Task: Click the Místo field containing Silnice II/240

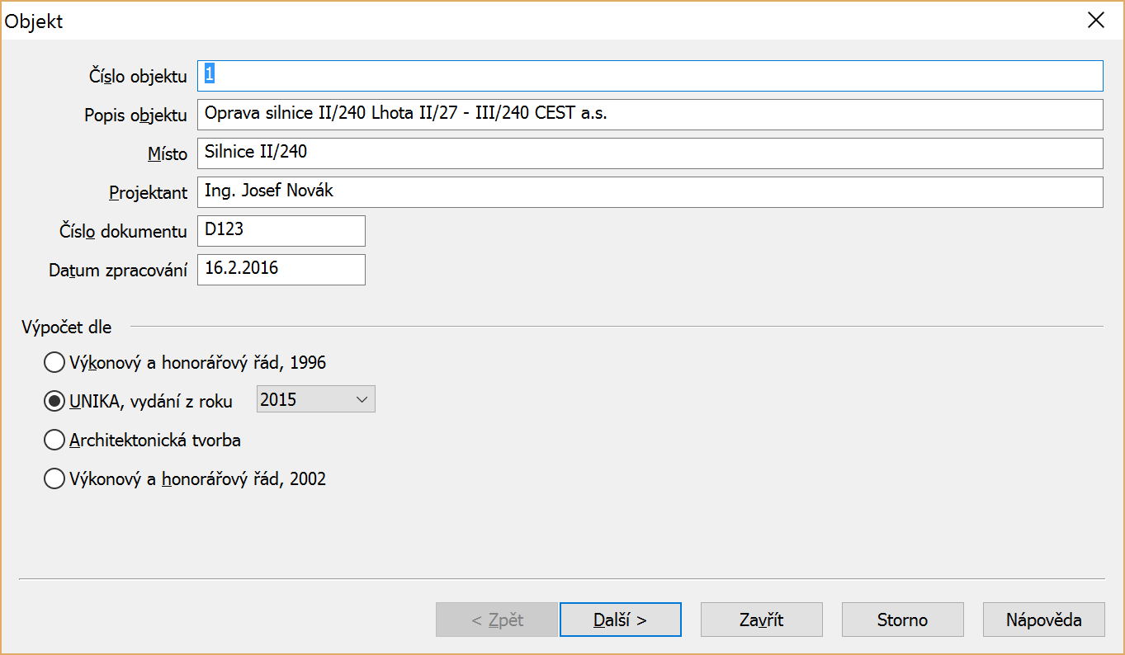Action: pyautogui.click(x=650, y=153)
